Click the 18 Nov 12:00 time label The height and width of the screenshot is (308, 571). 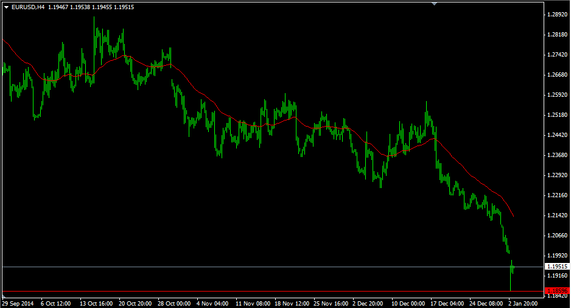click(292, 303)
